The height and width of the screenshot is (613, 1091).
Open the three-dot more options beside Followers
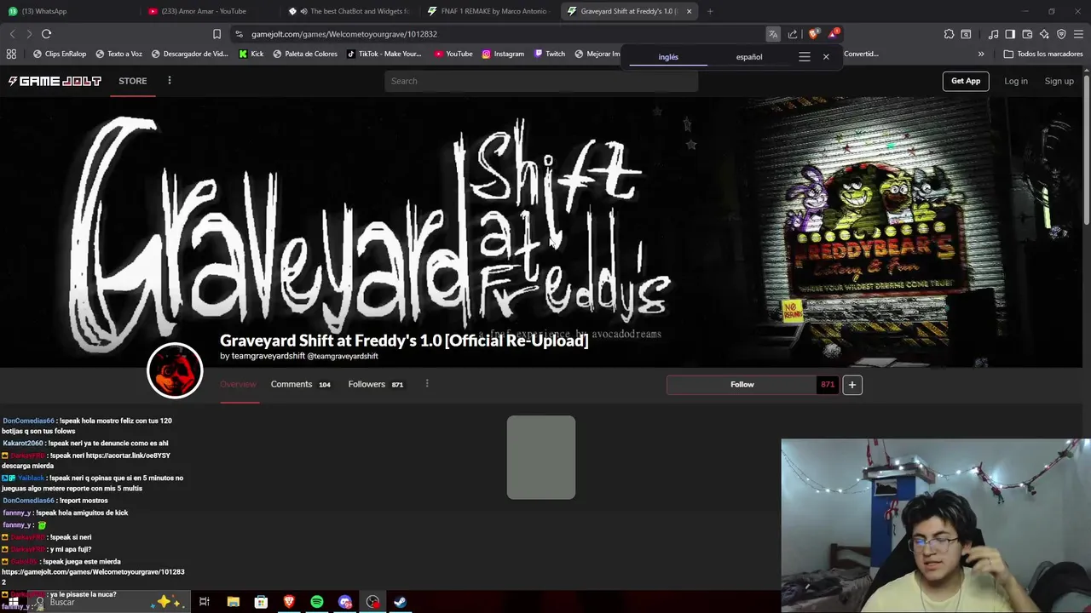click(x=427, y=384)
